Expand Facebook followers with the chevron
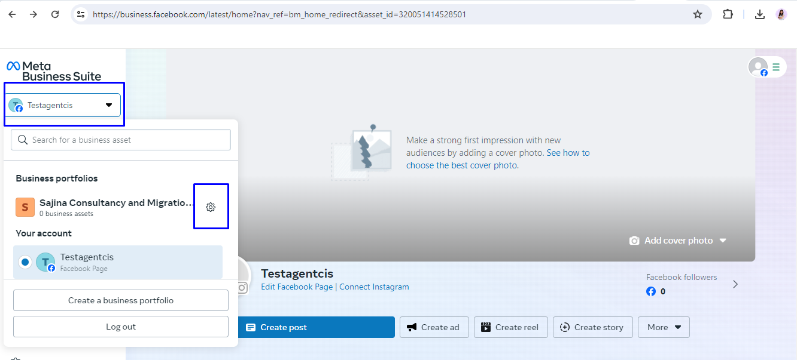The width and height of the screenshot is (797, 360). point(735,284)
